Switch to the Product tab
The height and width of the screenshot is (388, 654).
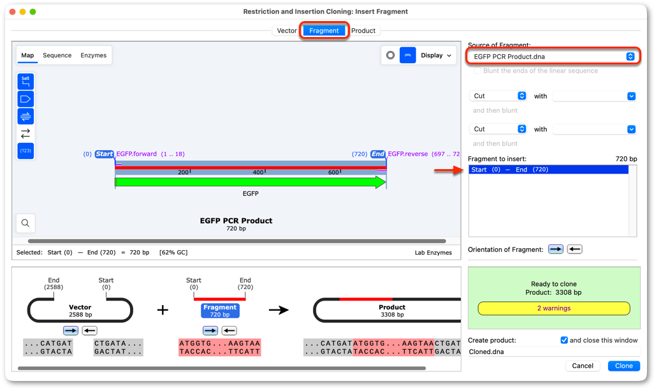coord(363,31)
